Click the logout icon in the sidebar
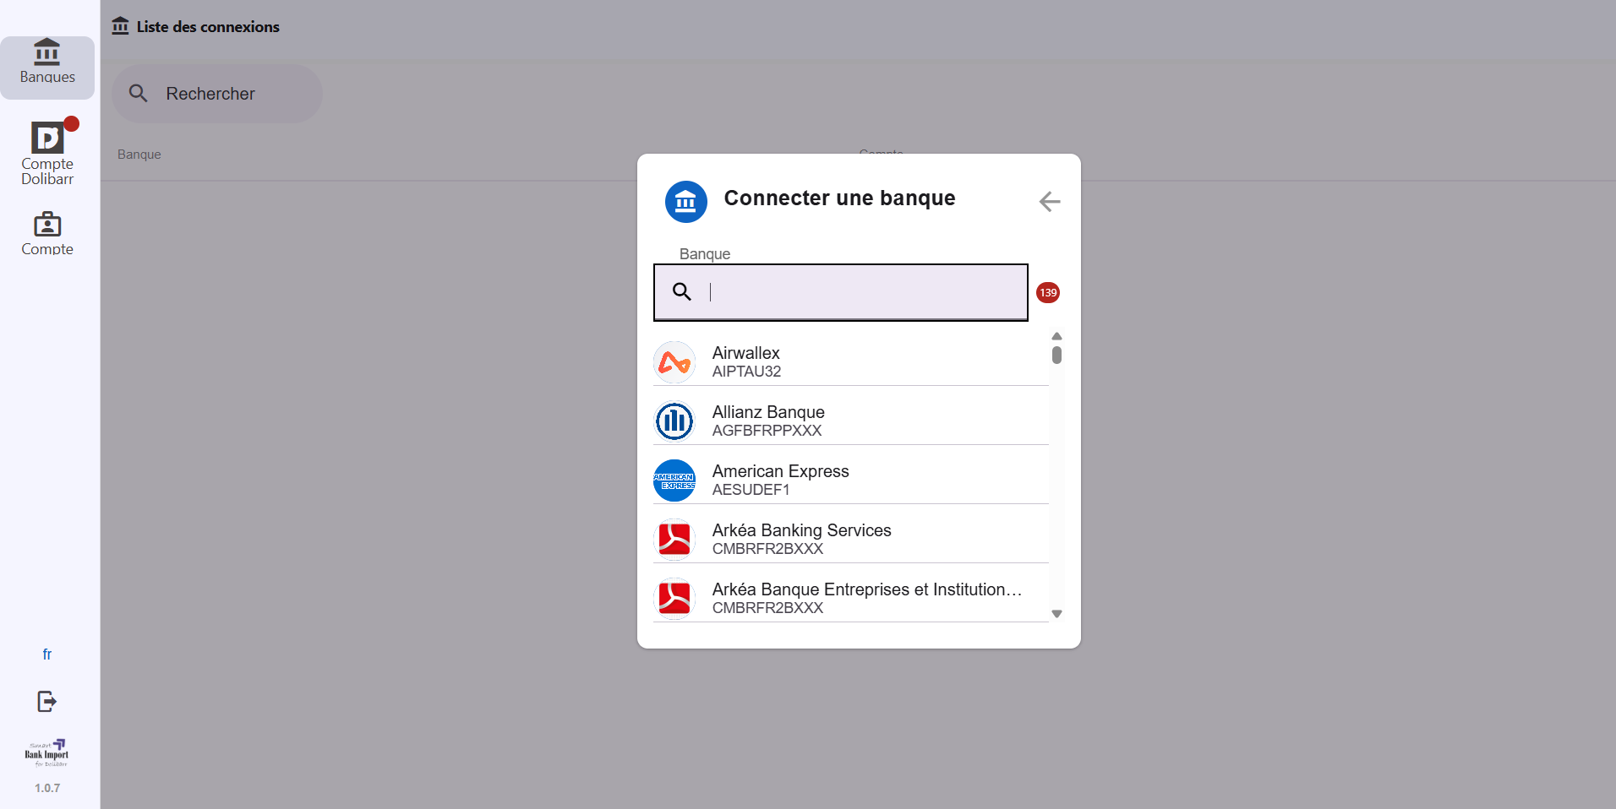Image resolution: width=1616 pixels, height=809 pixels. (x=46, y=701)
